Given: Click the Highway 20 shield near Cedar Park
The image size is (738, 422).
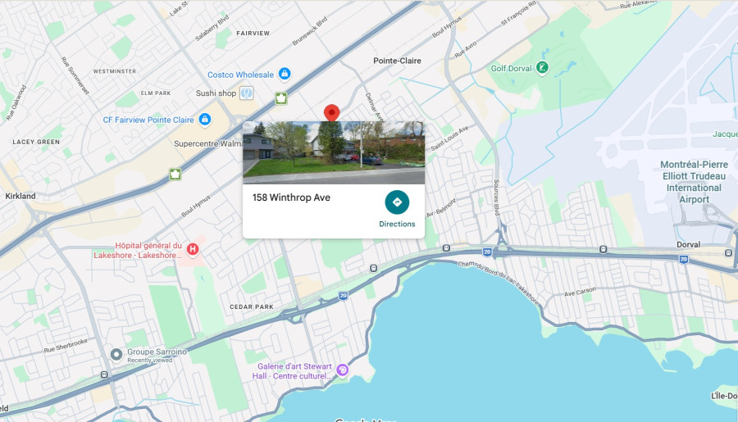Looking at the screenshot, I should (x=343, y=296).
